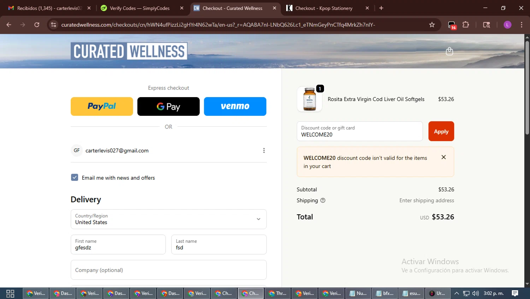Click the Subtotal label
Viewport: 530px width, 299px height.
click(x=307, y=190)
